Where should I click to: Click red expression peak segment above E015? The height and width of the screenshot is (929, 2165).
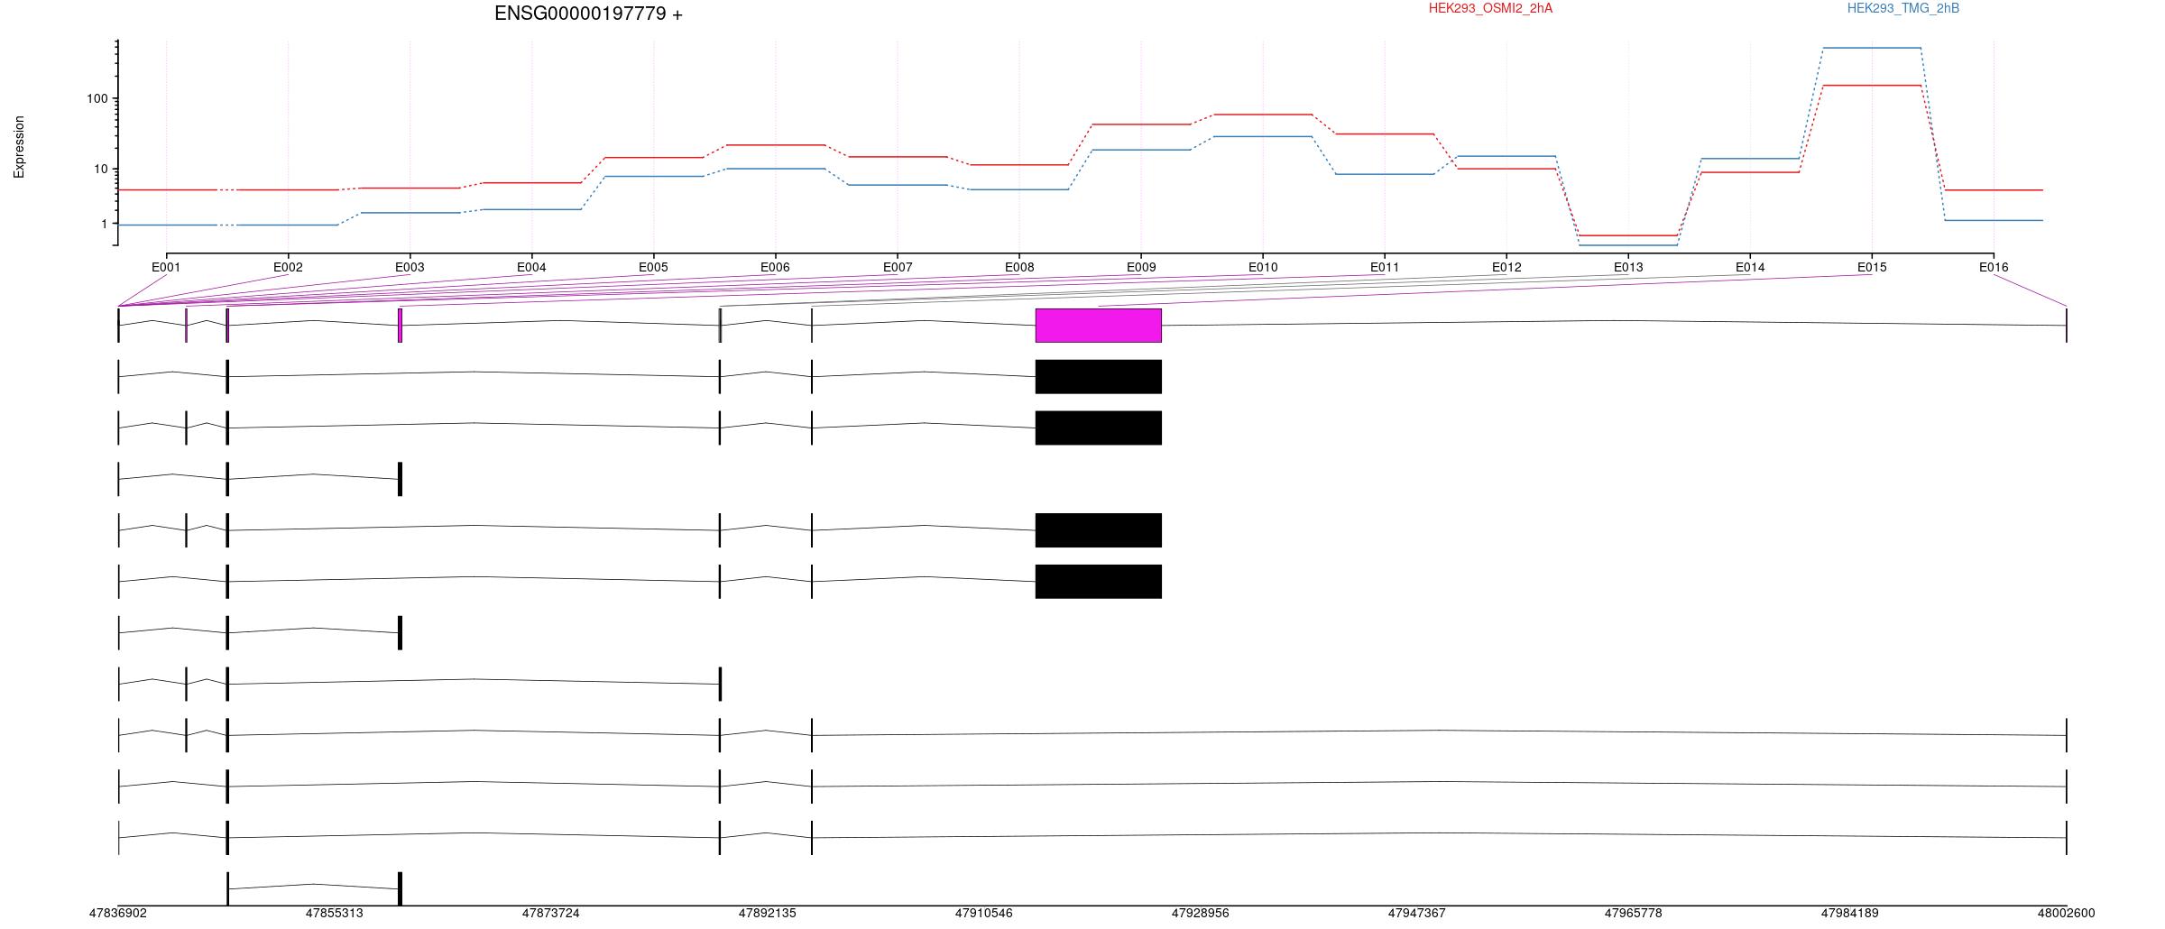coord(1872,86)
